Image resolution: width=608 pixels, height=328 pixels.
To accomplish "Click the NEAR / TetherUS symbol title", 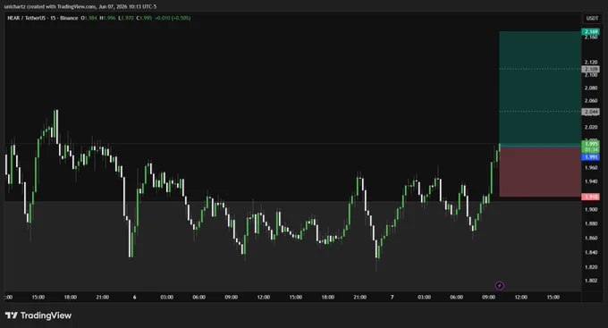I will click(x=27, y=18).
